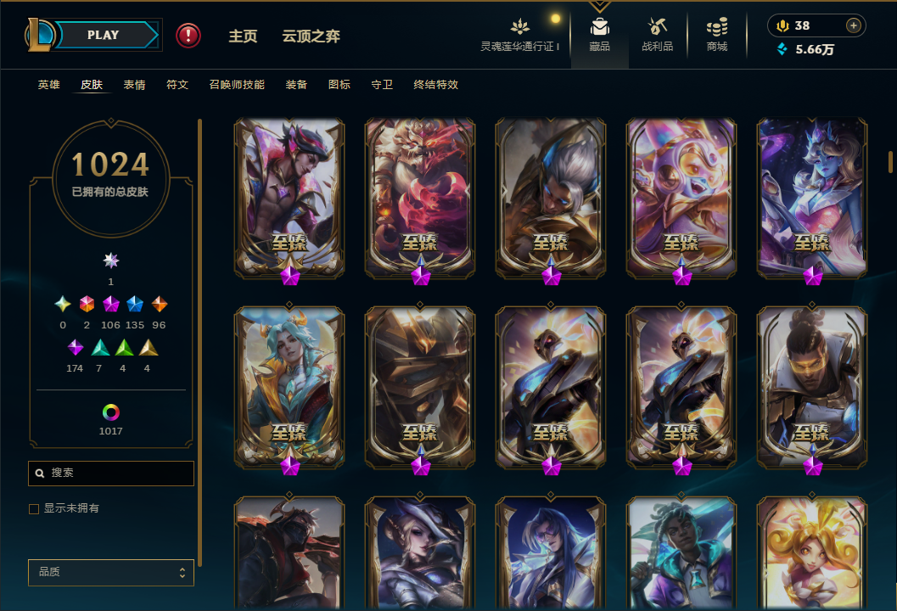Go to 云顶之弈 page
Viewport: 897px width, 611px height.
tap(311, 36)
